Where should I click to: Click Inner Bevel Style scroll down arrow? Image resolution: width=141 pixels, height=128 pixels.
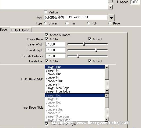[x=107, y=119]
